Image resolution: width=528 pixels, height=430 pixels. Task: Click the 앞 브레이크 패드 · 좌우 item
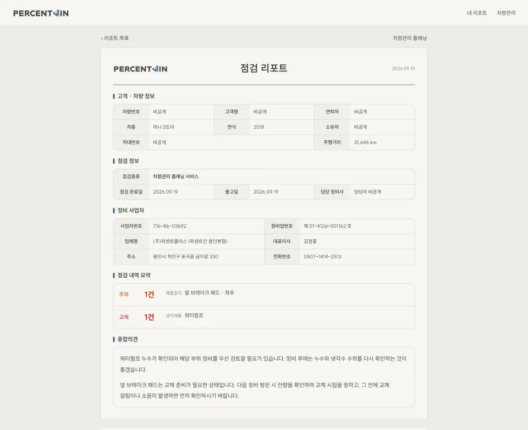click(x=209, y=293)
